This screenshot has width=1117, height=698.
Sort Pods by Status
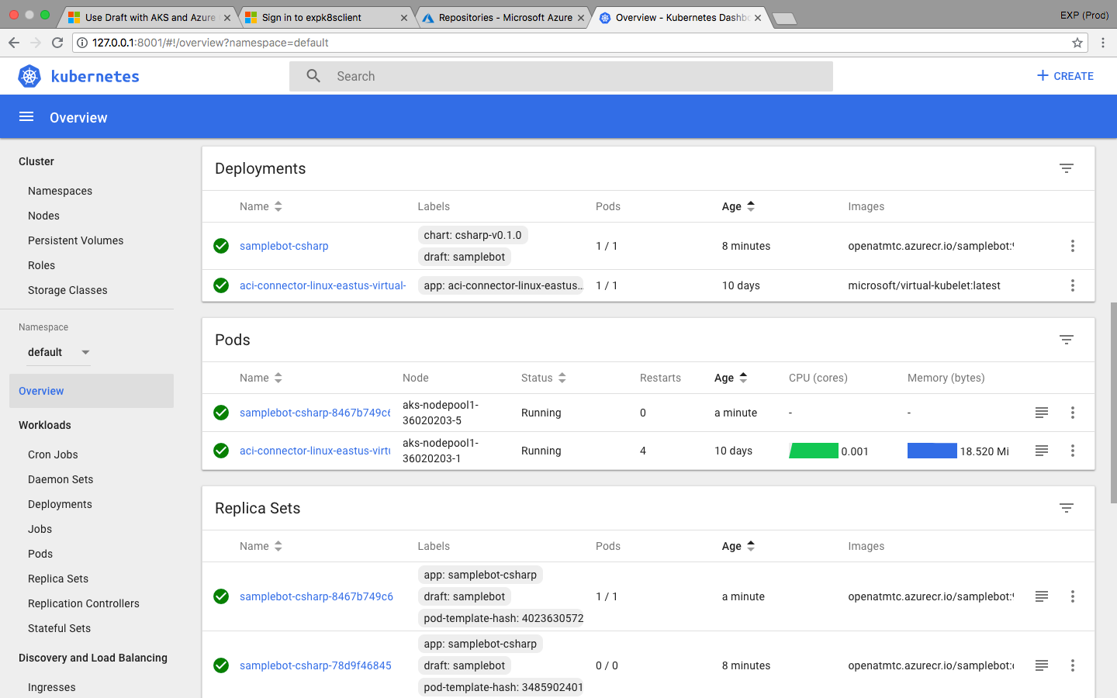[544, 378]
